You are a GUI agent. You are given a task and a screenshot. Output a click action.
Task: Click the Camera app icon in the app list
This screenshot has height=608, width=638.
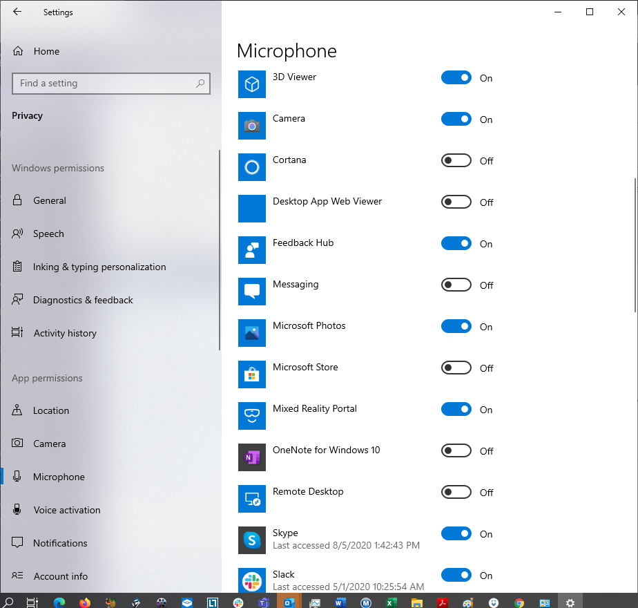click(x=252, y=126)
